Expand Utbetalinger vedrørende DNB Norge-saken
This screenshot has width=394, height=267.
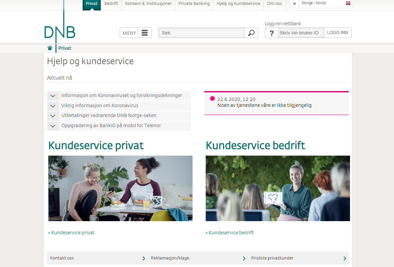[x=53, y=116]
